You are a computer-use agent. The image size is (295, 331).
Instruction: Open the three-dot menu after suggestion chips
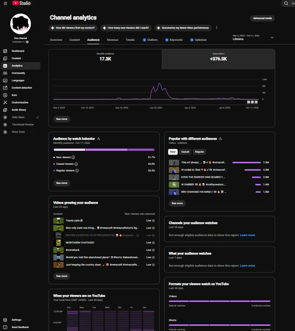(216, 28)
